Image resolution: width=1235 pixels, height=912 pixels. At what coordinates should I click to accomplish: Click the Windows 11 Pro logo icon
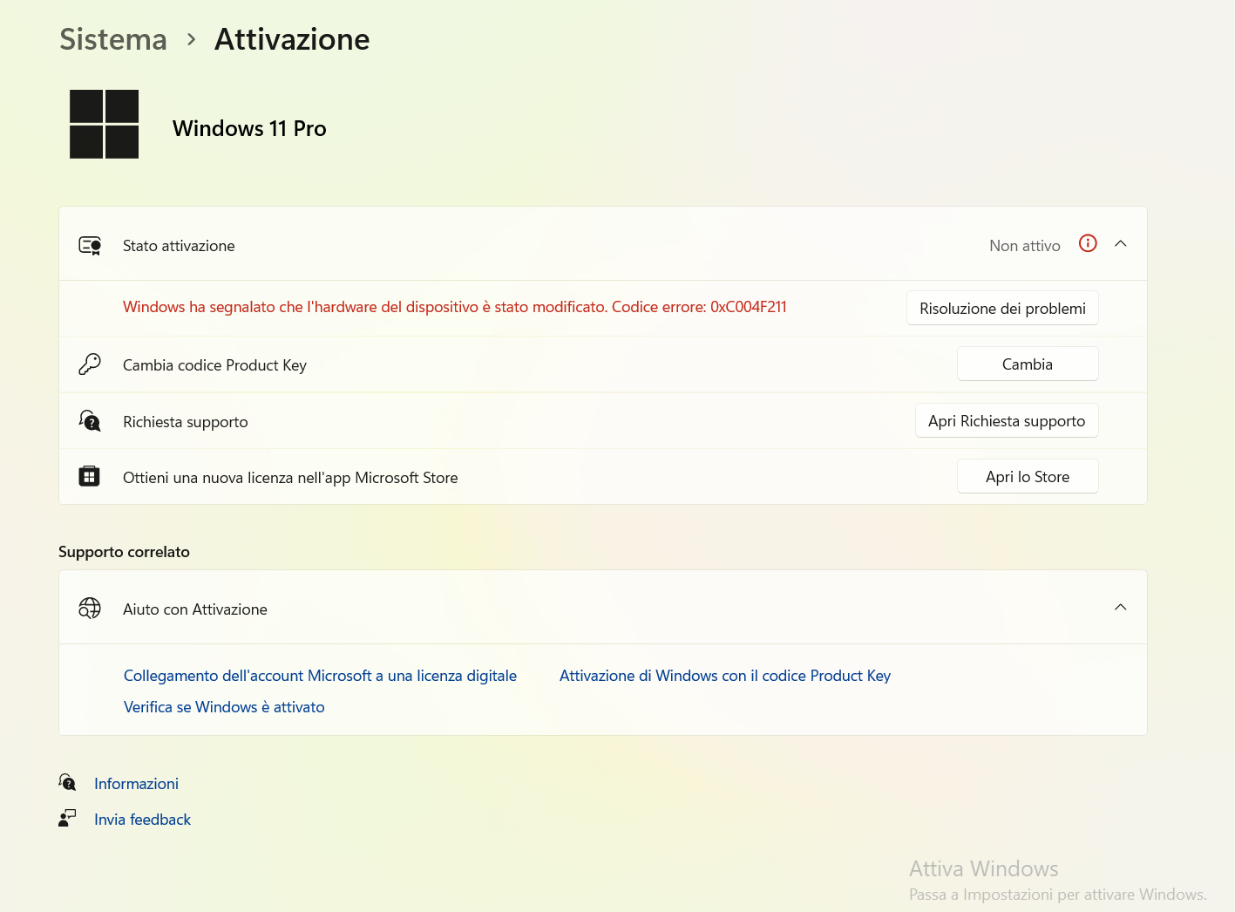104,124
